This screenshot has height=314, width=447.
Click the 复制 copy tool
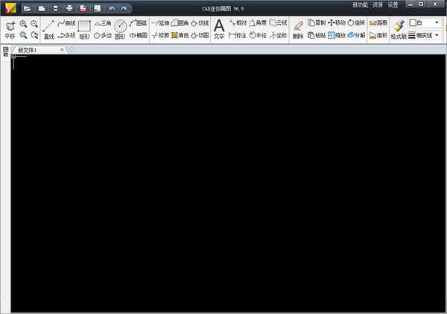(x=317, y=23)
